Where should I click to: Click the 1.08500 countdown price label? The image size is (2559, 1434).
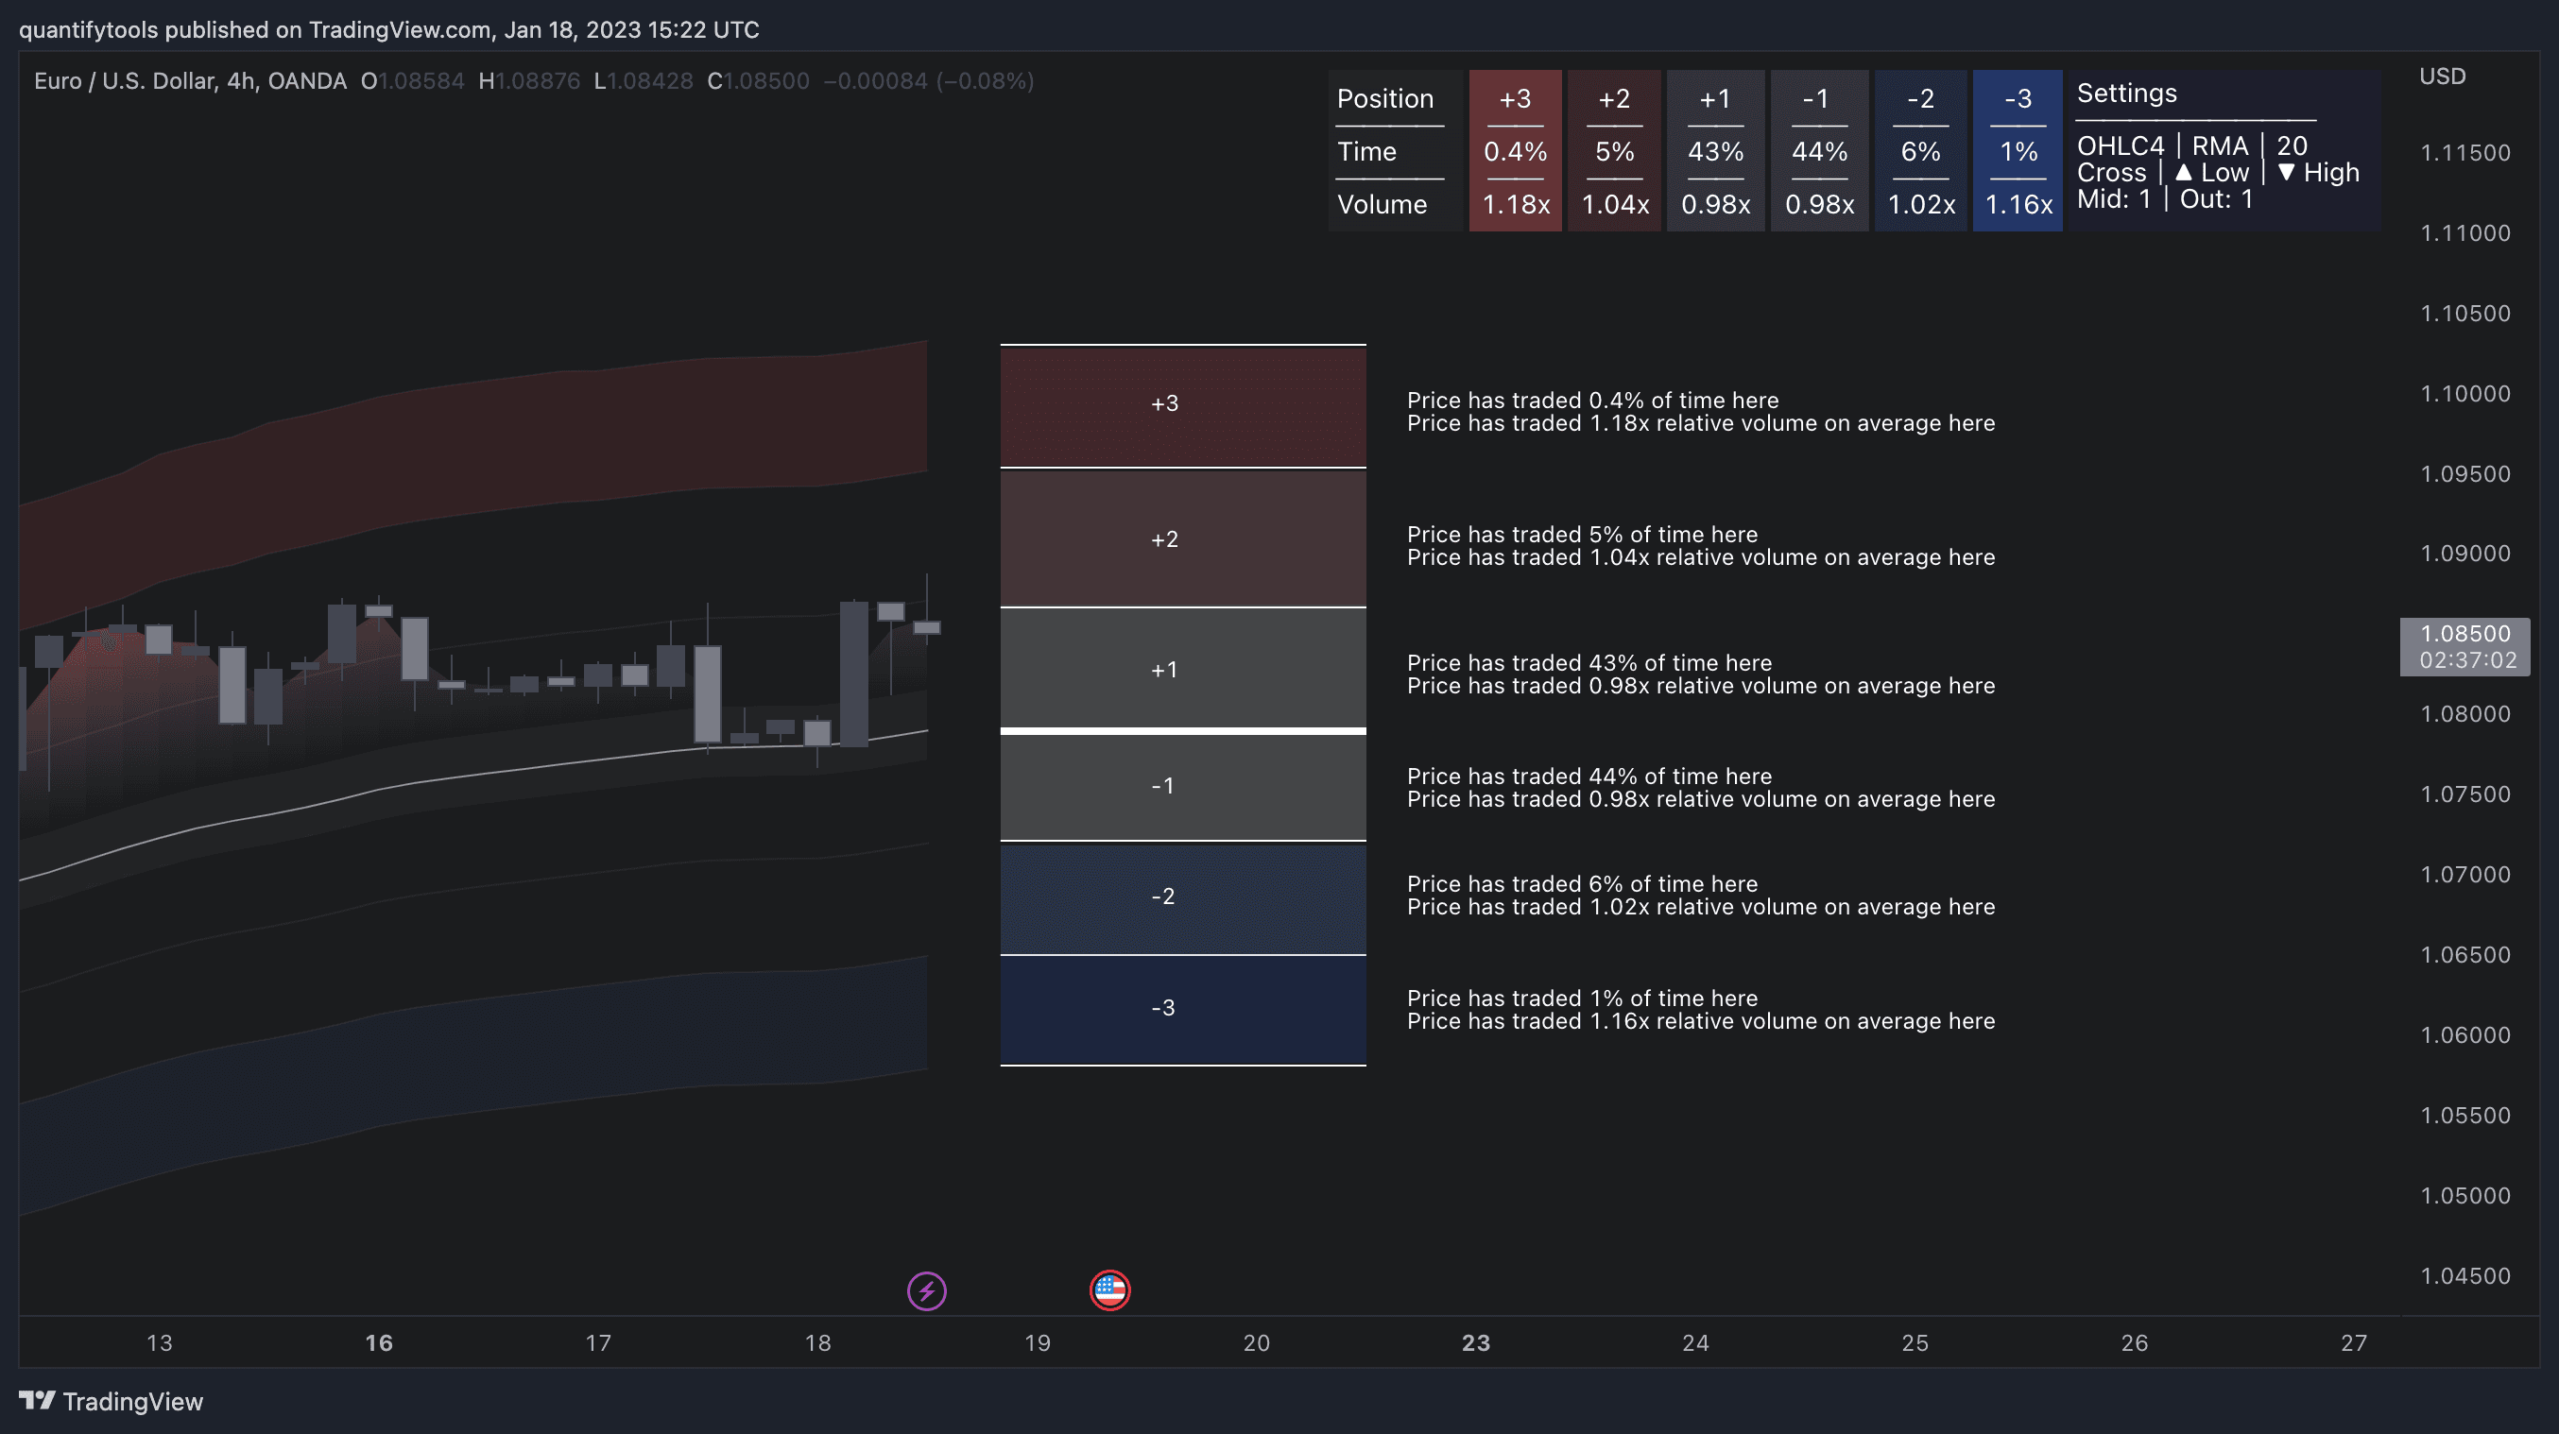pyautogui.click(x=2466, y=645)
